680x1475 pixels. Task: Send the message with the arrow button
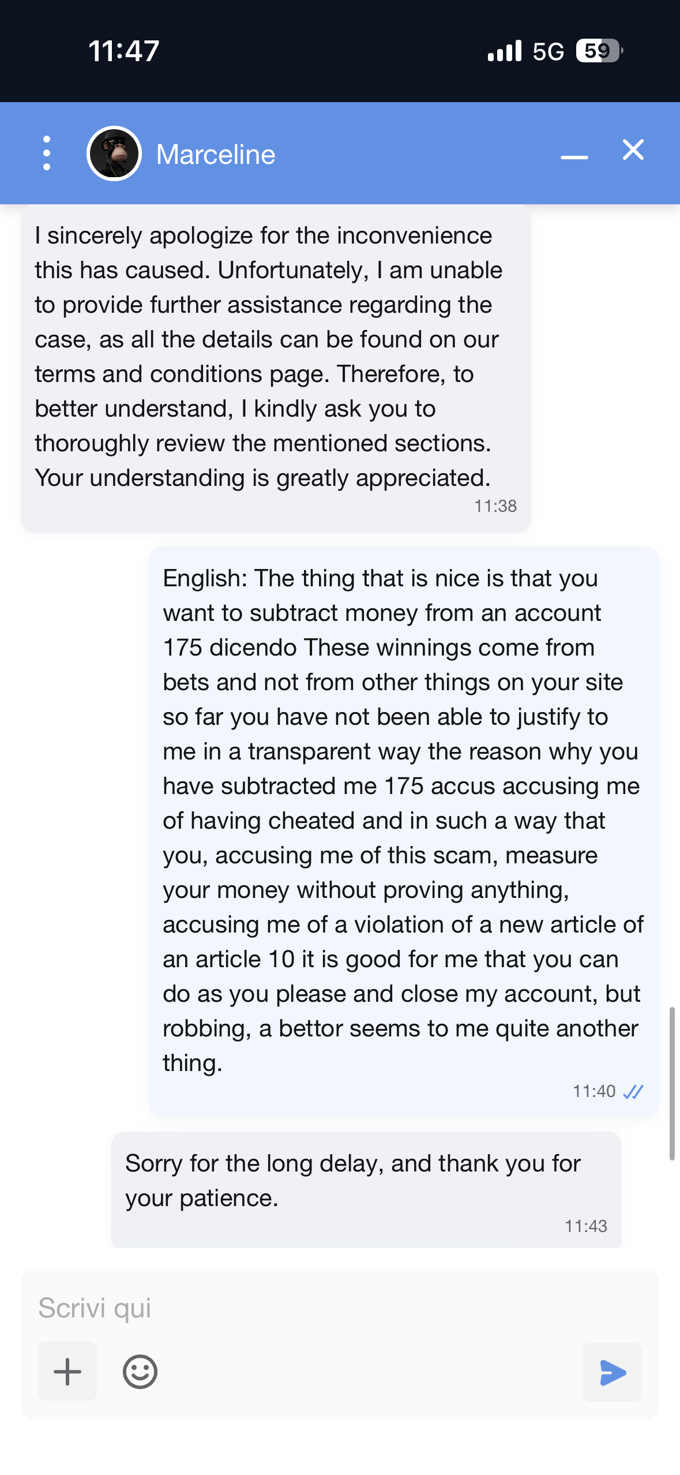tap(612, 1372)
